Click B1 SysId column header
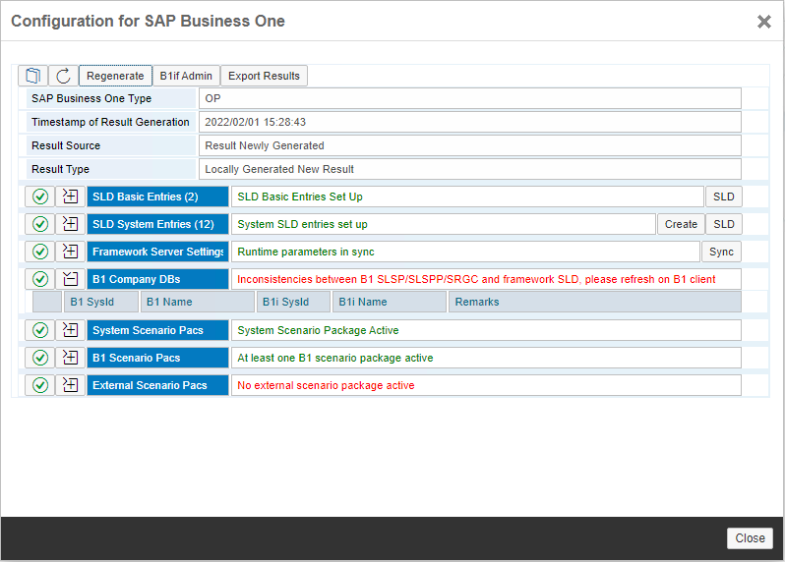Viewport: 785px width, 562px height. (x=101, y=302)
